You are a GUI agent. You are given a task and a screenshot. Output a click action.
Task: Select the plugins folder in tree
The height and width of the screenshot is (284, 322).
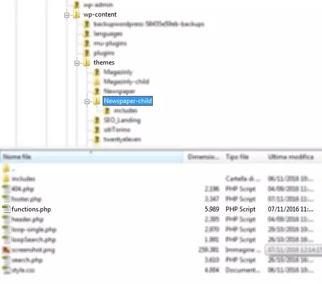point(104,53)
